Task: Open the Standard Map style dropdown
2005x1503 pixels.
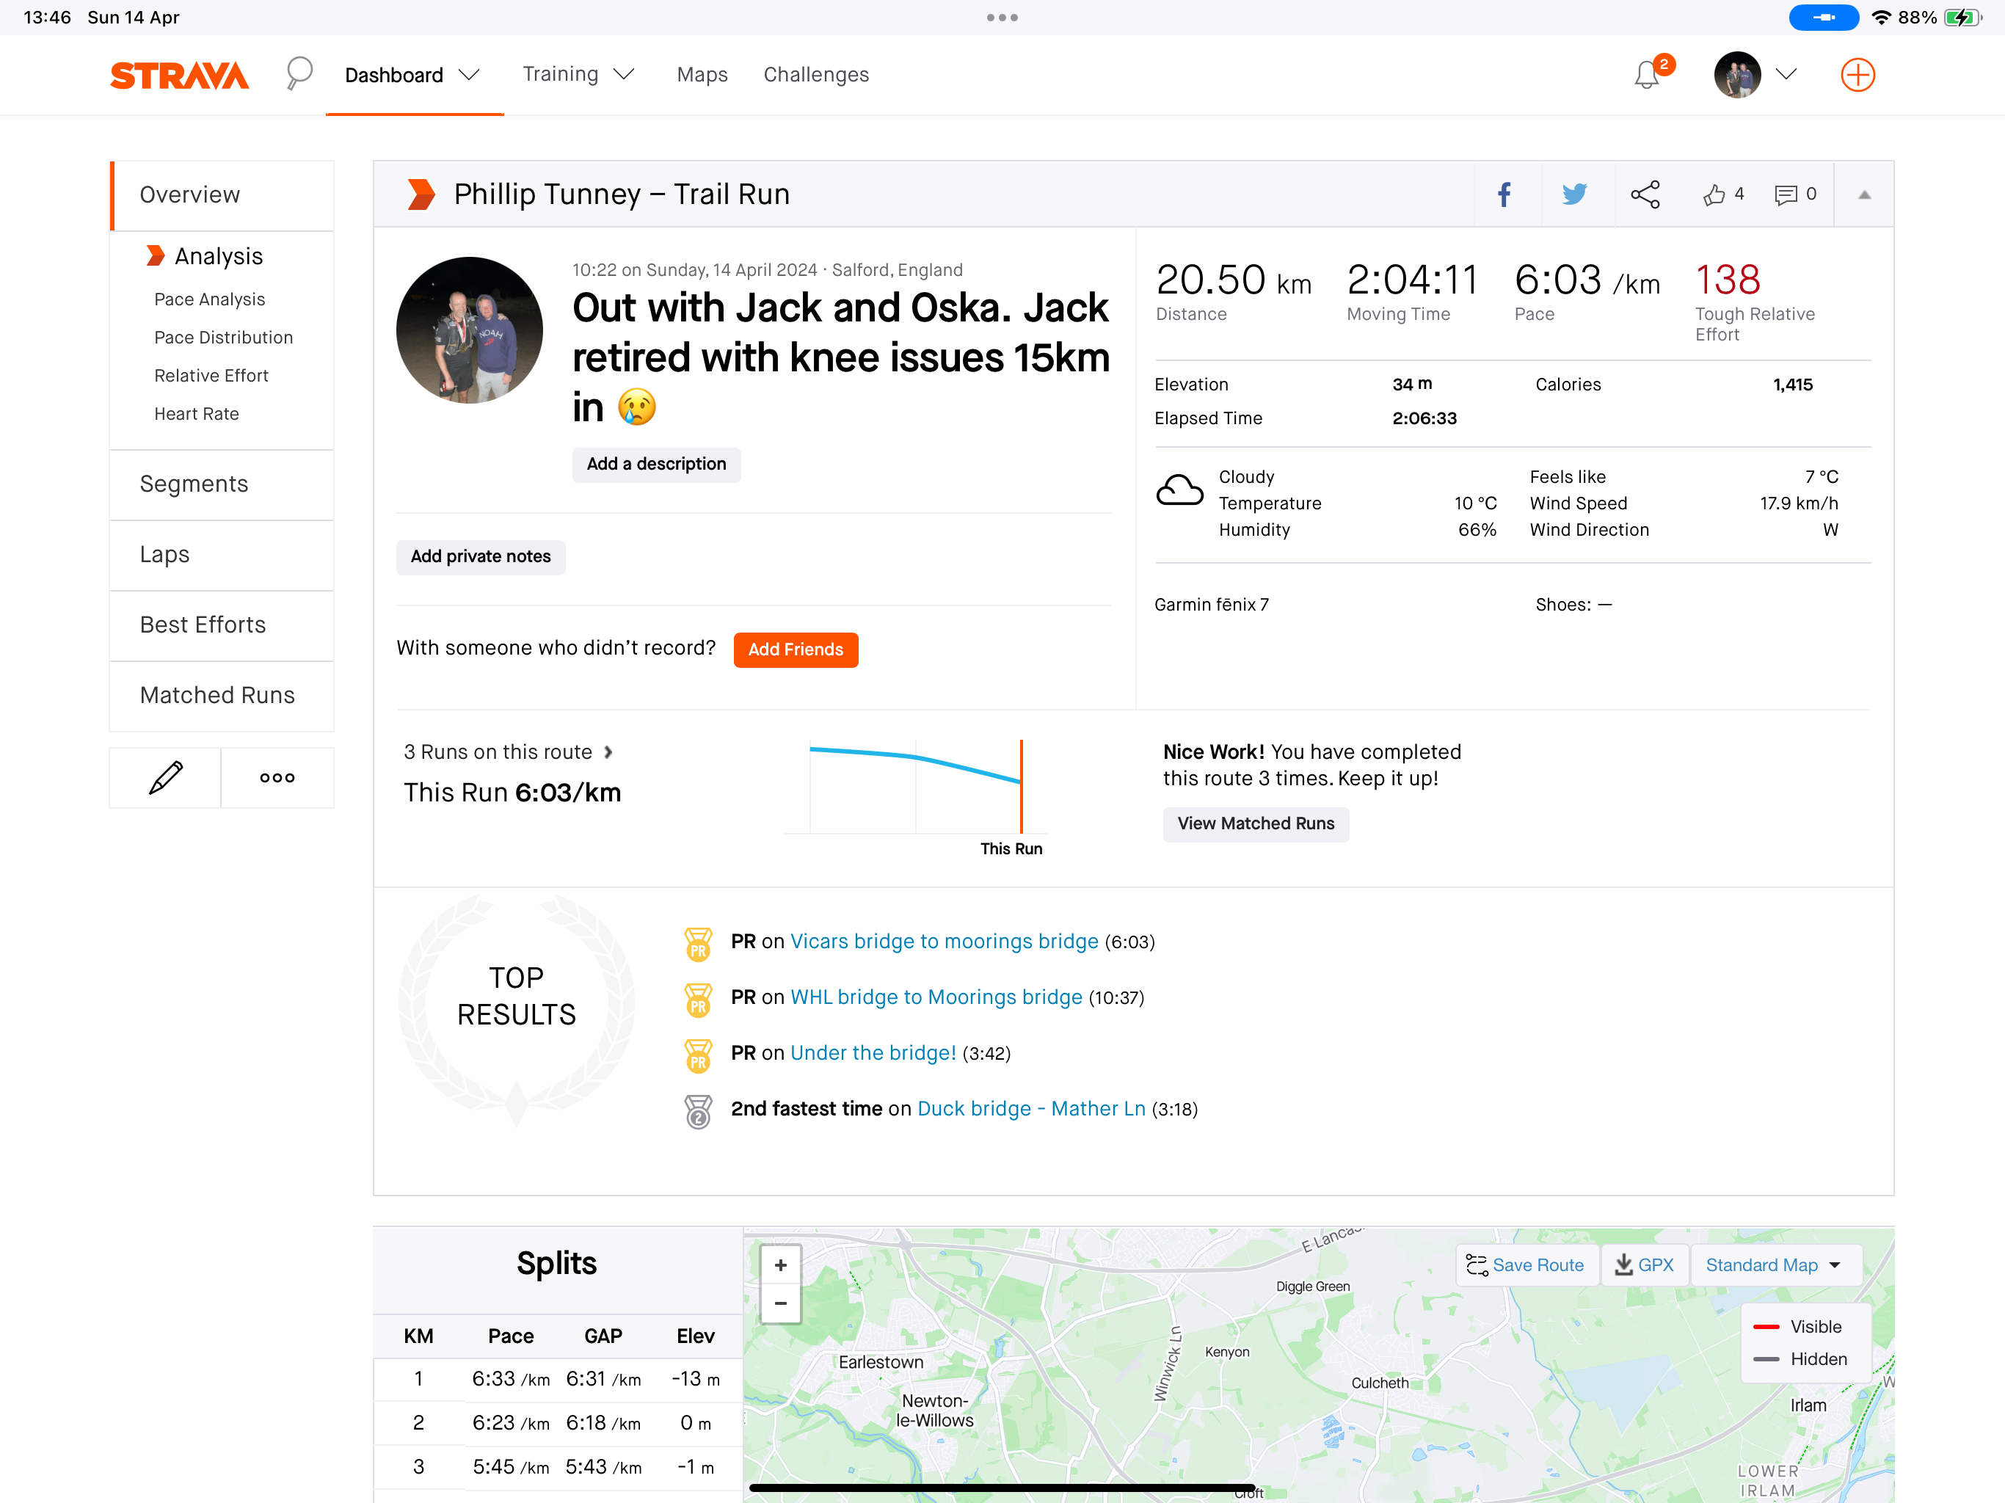Action: (1774, 1264)
